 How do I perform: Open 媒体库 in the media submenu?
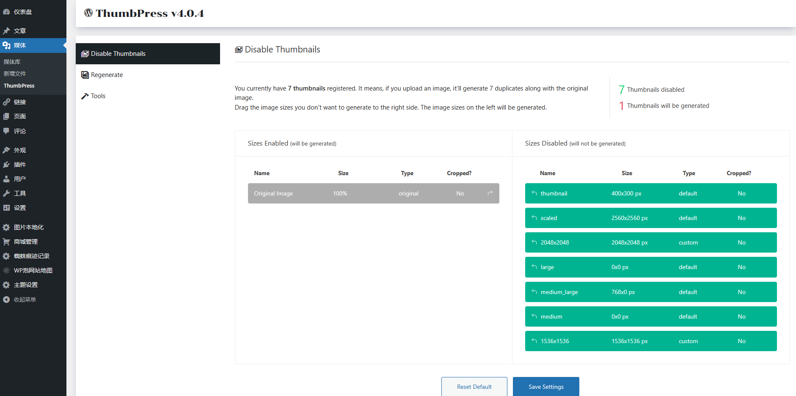[x=12, y=62]
